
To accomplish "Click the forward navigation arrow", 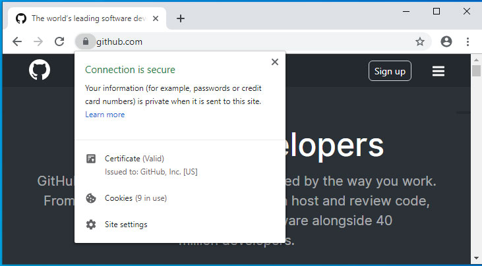I will tap(38, 41).
